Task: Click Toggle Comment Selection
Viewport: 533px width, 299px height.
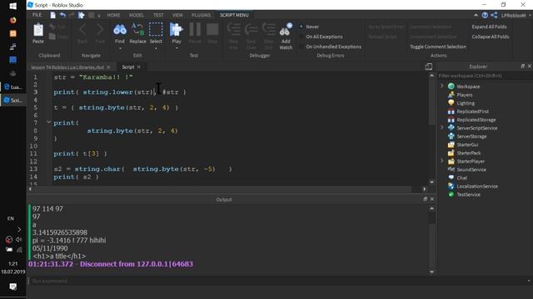Action: (438, 47)
